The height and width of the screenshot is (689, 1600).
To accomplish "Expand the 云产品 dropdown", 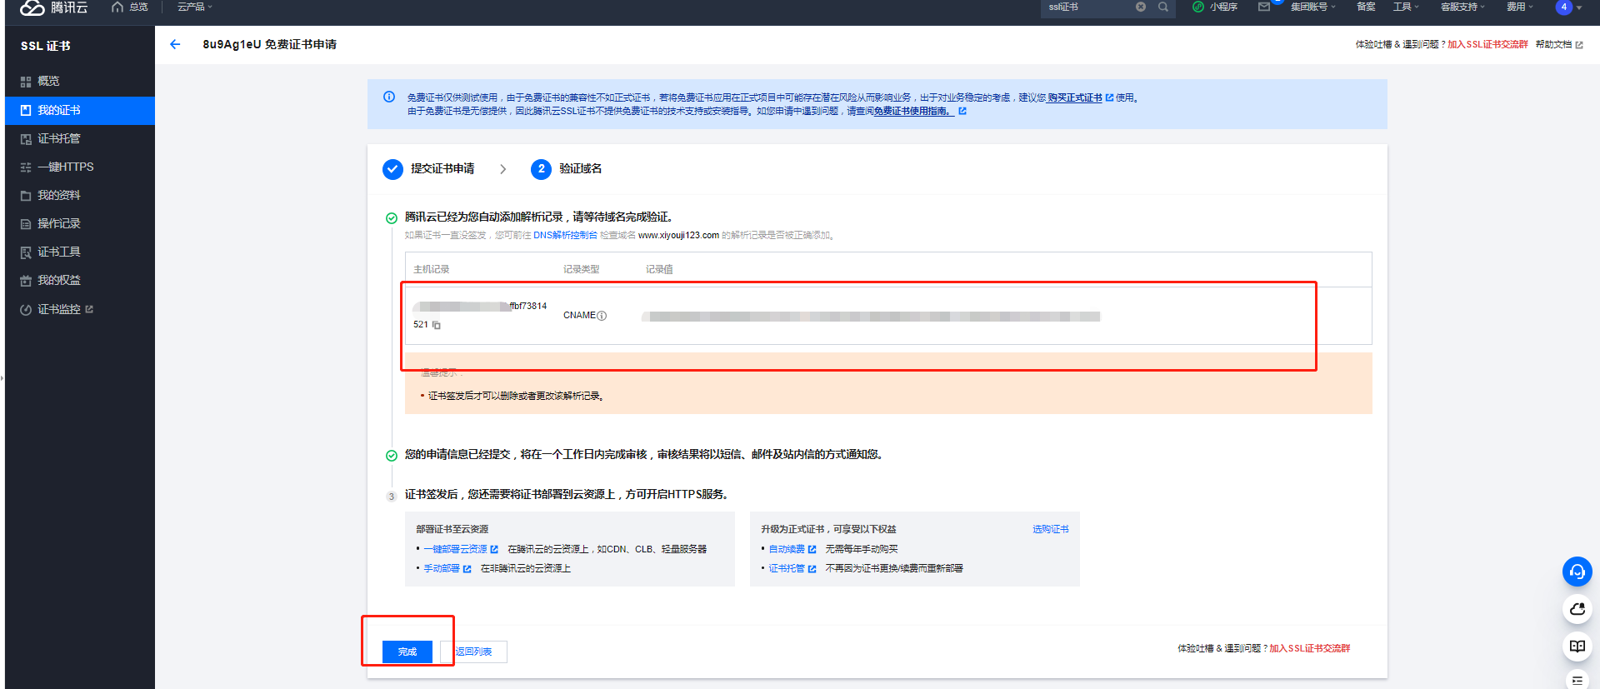I will tap(194, 7).
